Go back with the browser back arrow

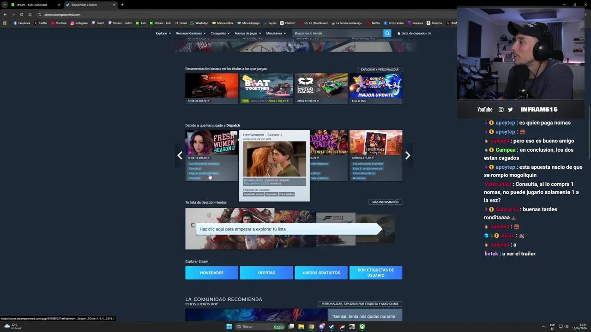(5, 14)
